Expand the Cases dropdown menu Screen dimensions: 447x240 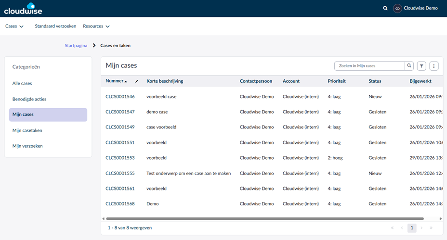(x=14, y=26)
